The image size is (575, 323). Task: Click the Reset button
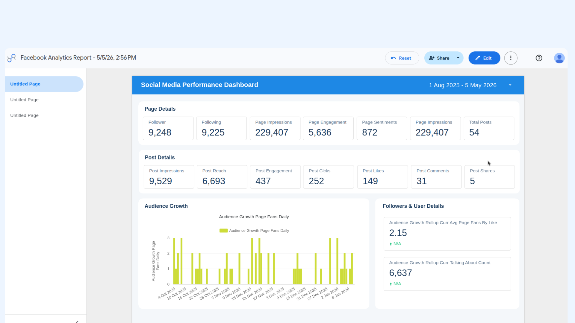[x=402, y=58]
